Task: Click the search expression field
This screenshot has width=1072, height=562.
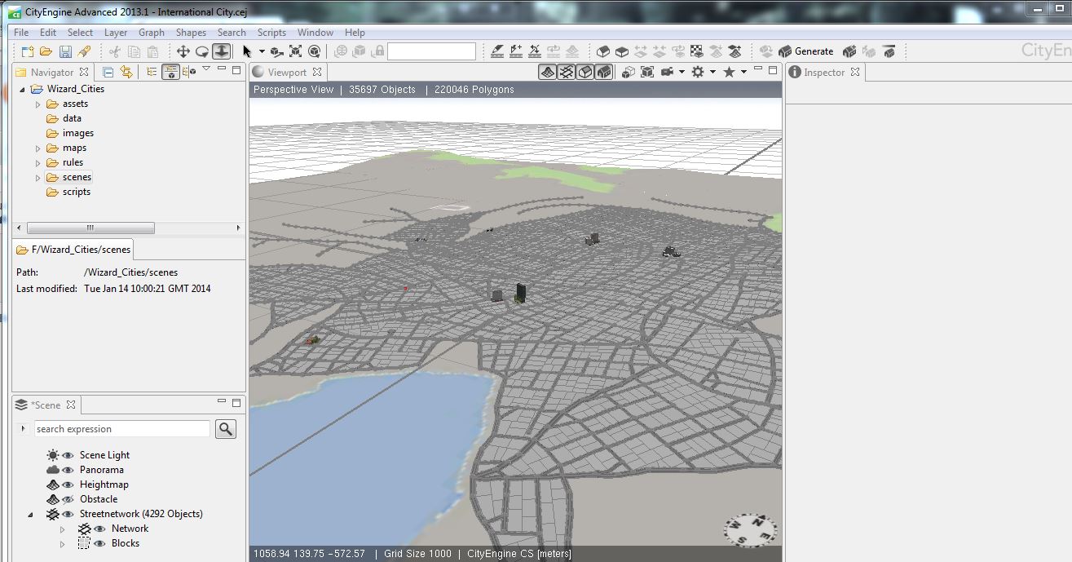Action: 121,429
